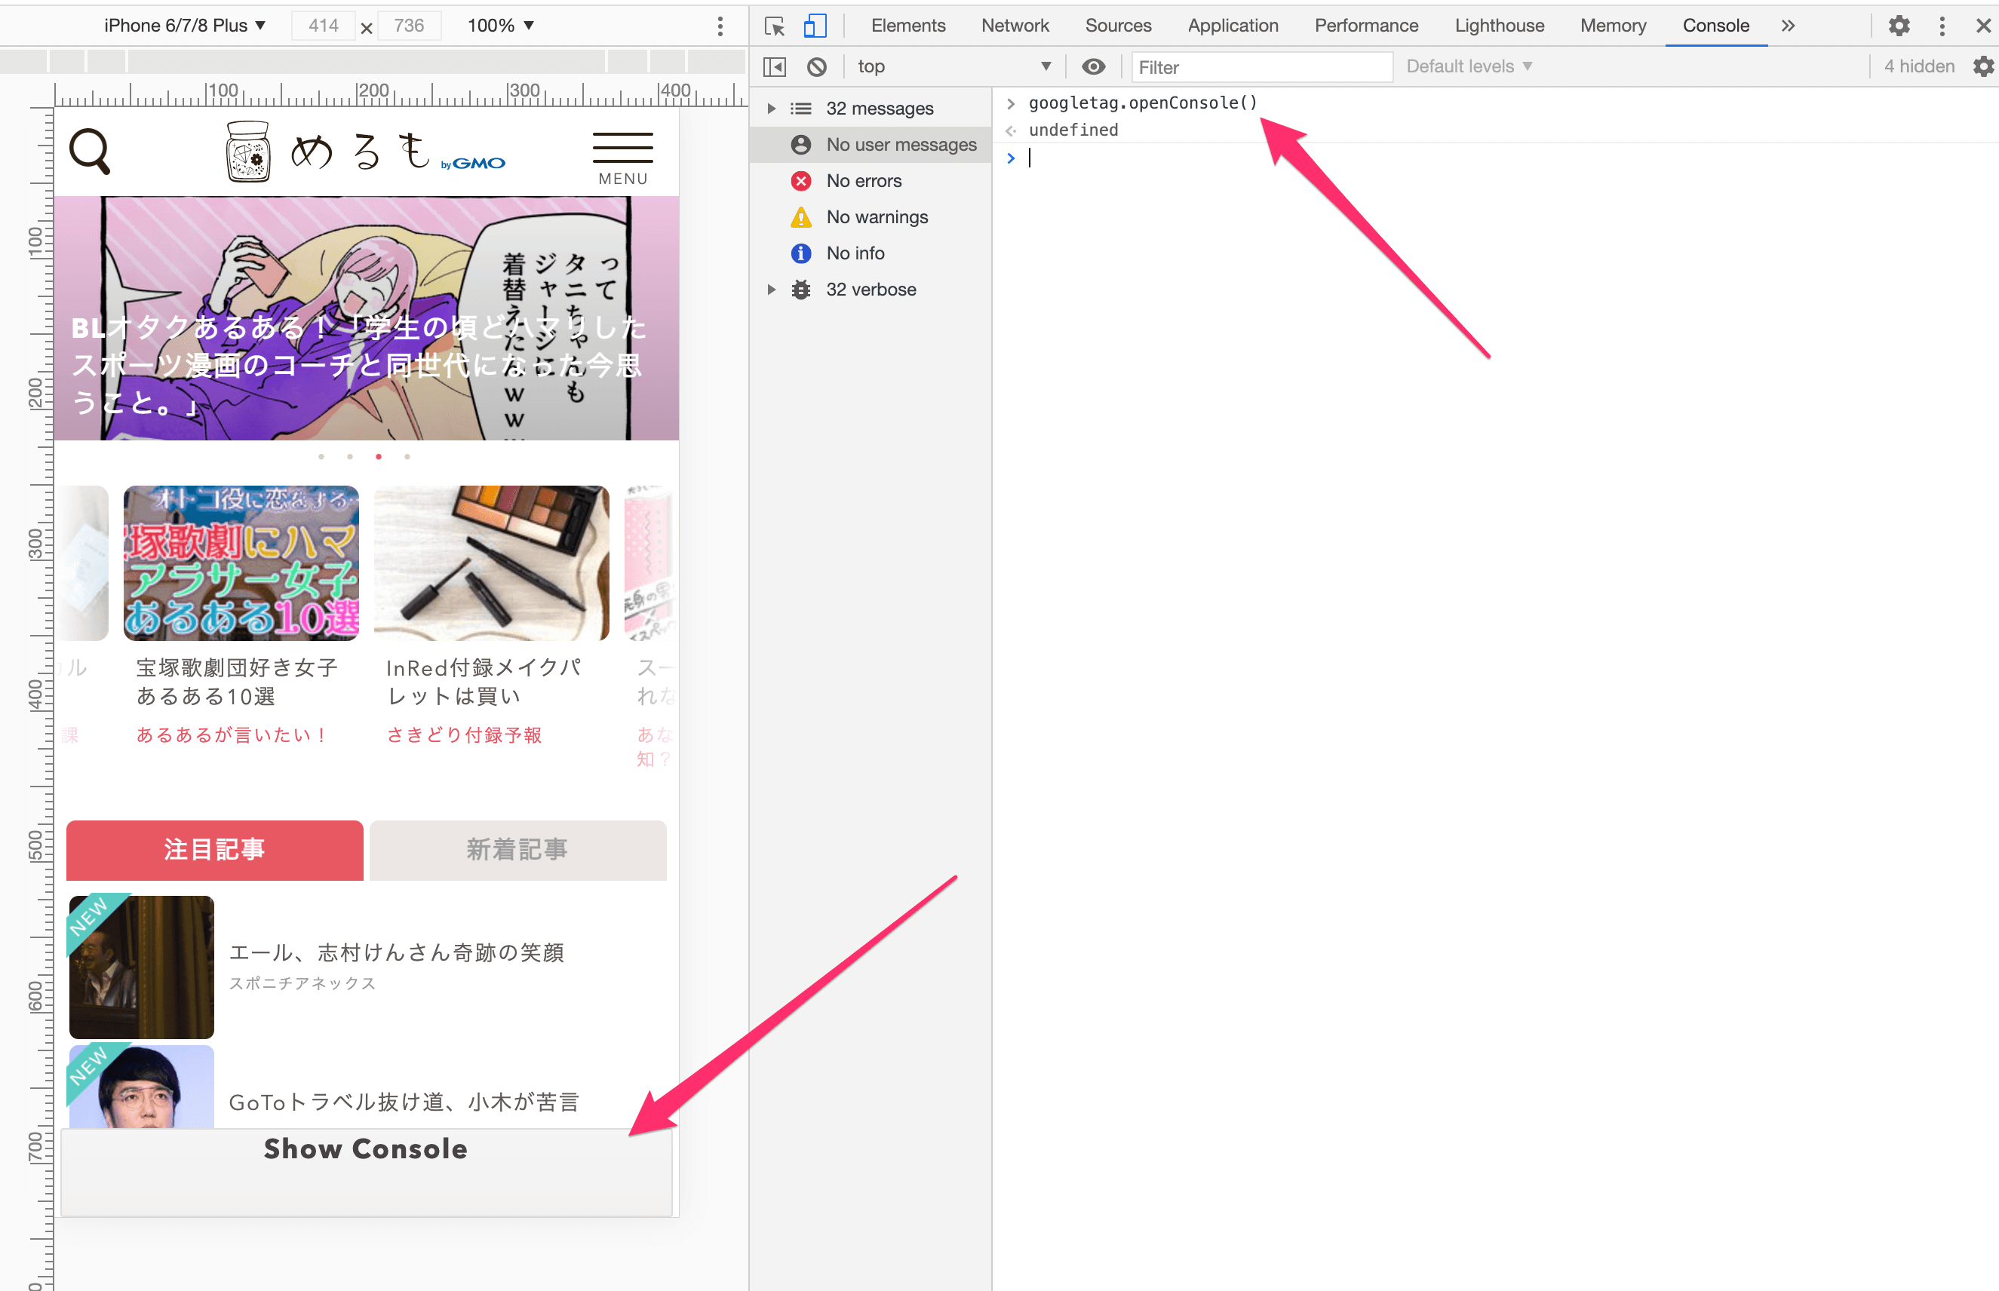Switch to the Network tab
The height and width of the screenshot is (1291, 1999).
1015,25
